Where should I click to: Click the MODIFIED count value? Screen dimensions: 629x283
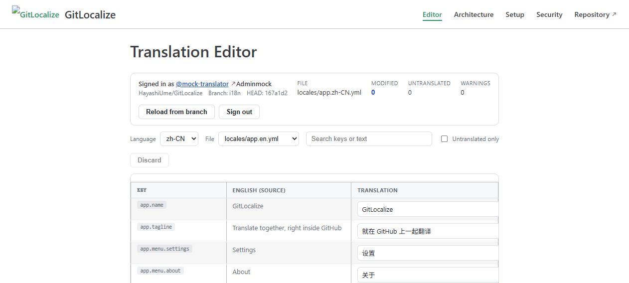pyautogui.click(x=373, y=92)
